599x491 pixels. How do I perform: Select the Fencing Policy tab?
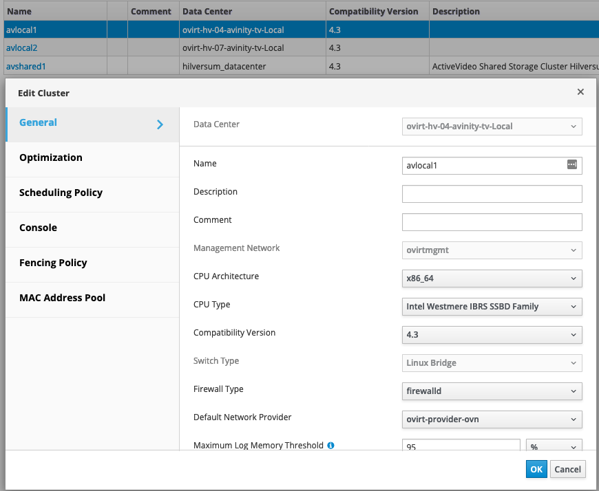53,263
